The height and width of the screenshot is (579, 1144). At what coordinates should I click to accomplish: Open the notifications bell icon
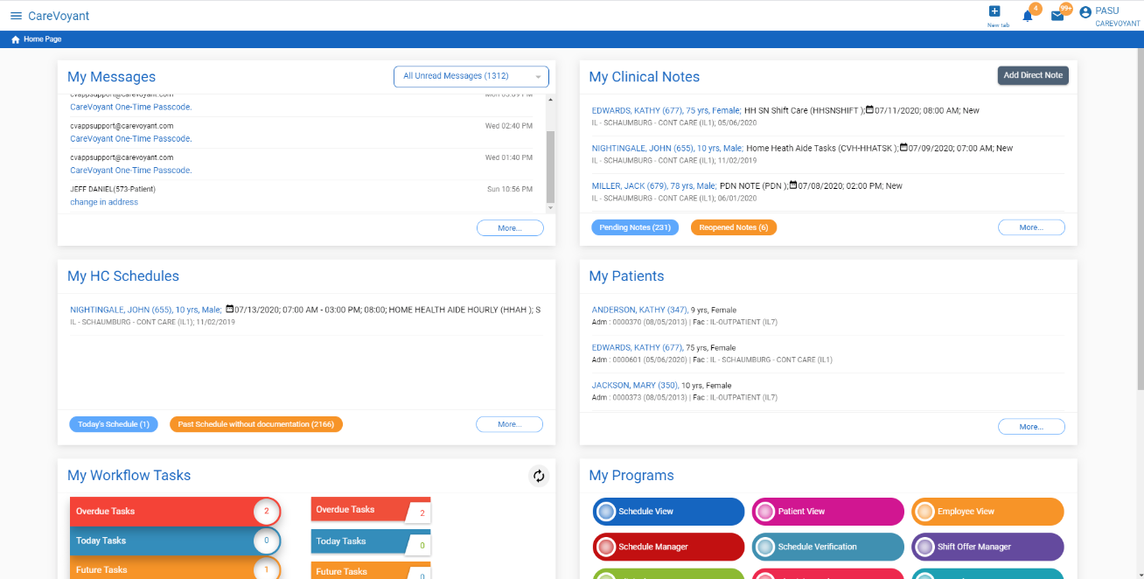[1028, 16]
